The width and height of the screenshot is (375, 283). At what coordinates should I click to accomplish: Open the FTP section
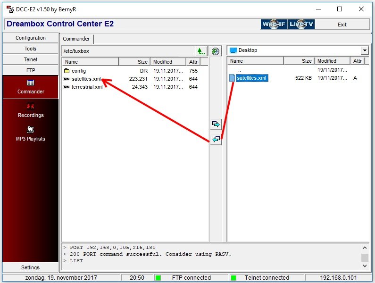click(x=30, y=70)
